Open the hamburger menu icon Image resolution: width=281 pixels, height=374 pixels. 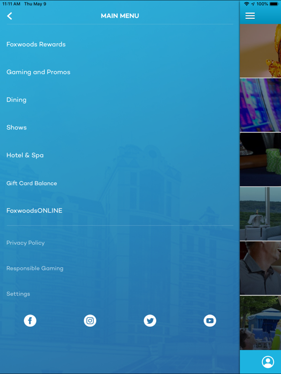click(250, 16)
